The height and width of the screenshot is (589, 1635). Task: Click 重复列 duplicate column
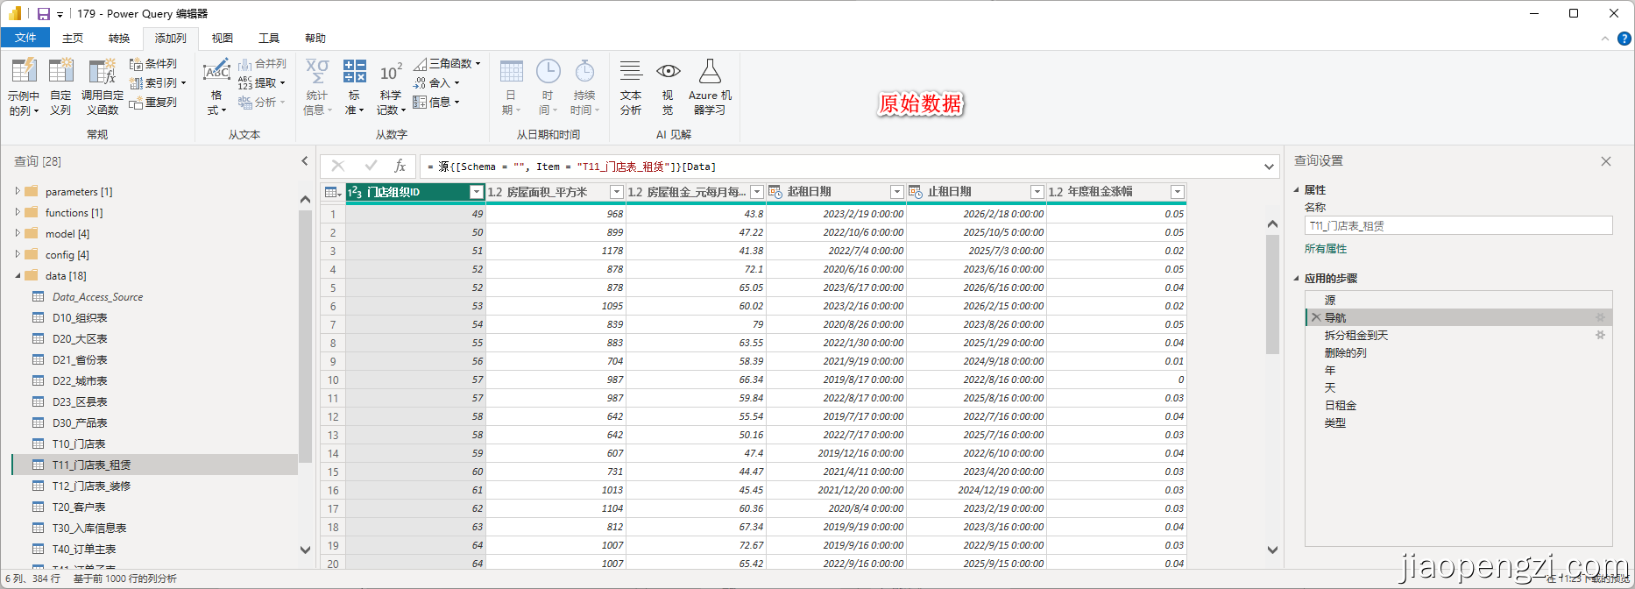[x=153, y=103]
